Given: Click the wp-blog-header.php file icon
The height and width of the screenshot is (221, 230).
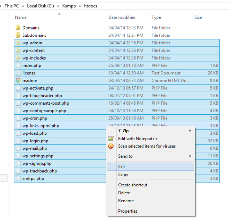Looking at the screenshot, I should (x=18, y=96).
